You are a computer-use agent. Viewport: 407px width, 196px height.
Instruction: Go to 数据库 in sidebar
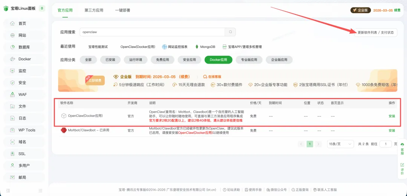[x=24, y=47]
